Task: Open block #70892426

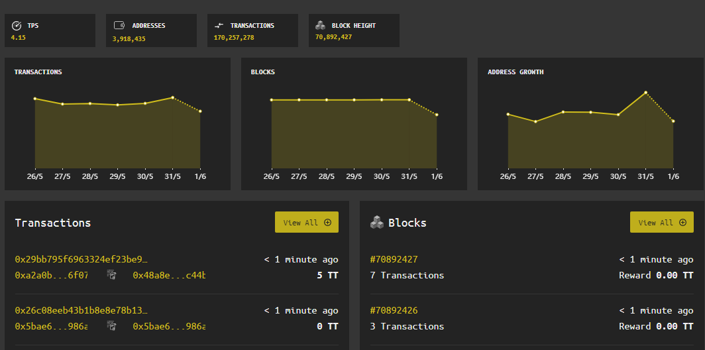Action: [x=394, y=310]
